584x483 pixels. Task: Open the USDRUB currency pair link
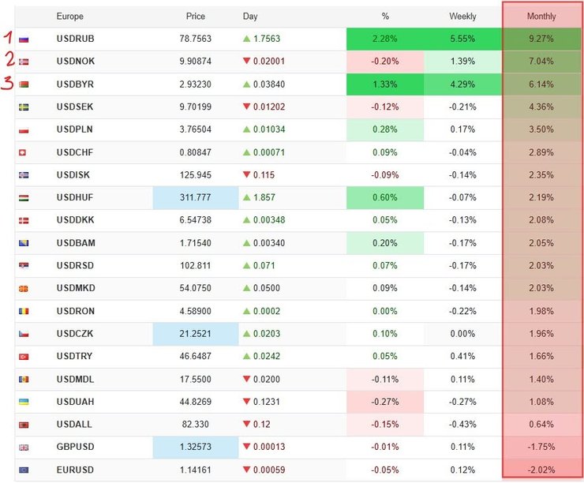[x=75, y=39]
